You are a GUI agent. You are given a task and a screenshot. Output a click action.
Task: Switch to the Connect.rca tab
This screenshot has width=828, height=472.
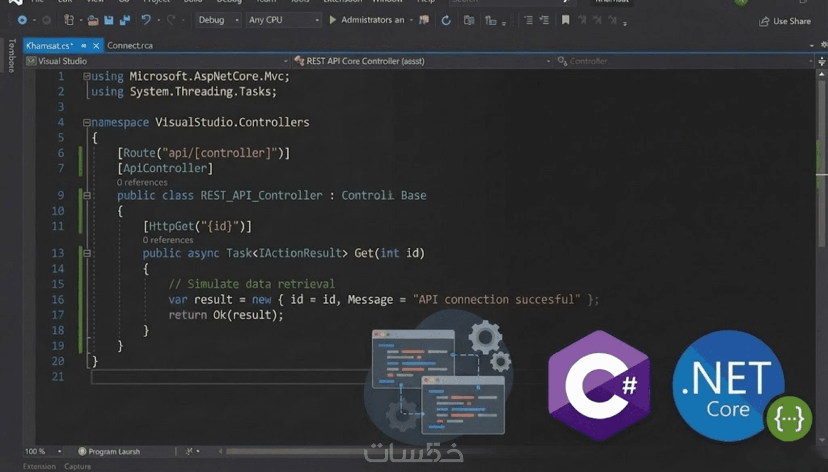tap(130, 45)
